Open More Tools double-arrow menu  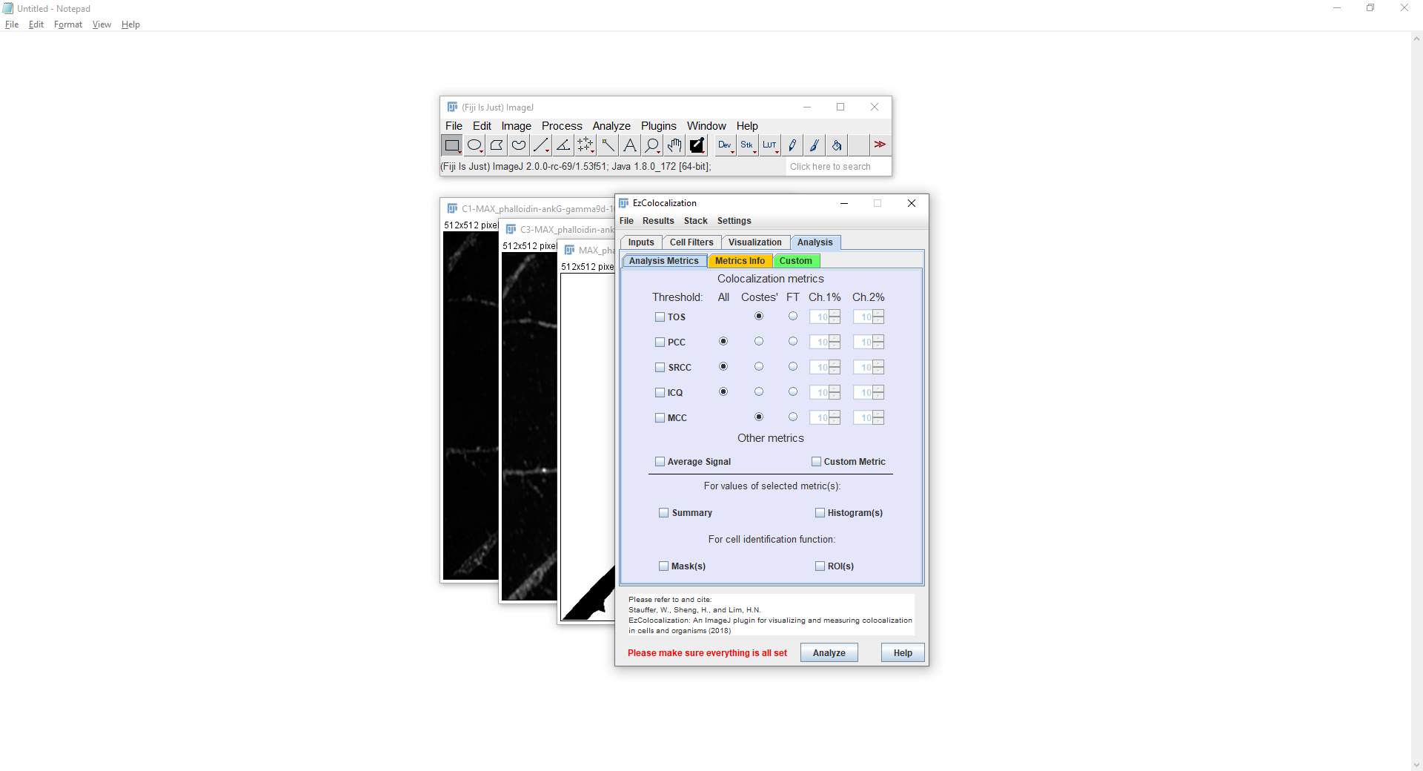click(x=880, y=145)
